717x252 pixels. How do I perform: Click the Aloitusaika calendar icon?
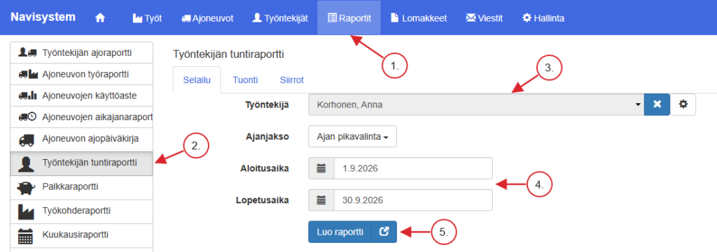[x=321, y=169]
